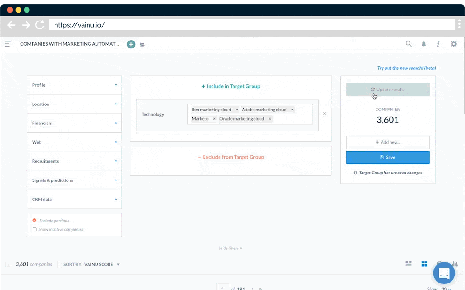Toggle the Exclude portfolio option
The height and width of the screenshot is (290, 465).
coord(34,221)
